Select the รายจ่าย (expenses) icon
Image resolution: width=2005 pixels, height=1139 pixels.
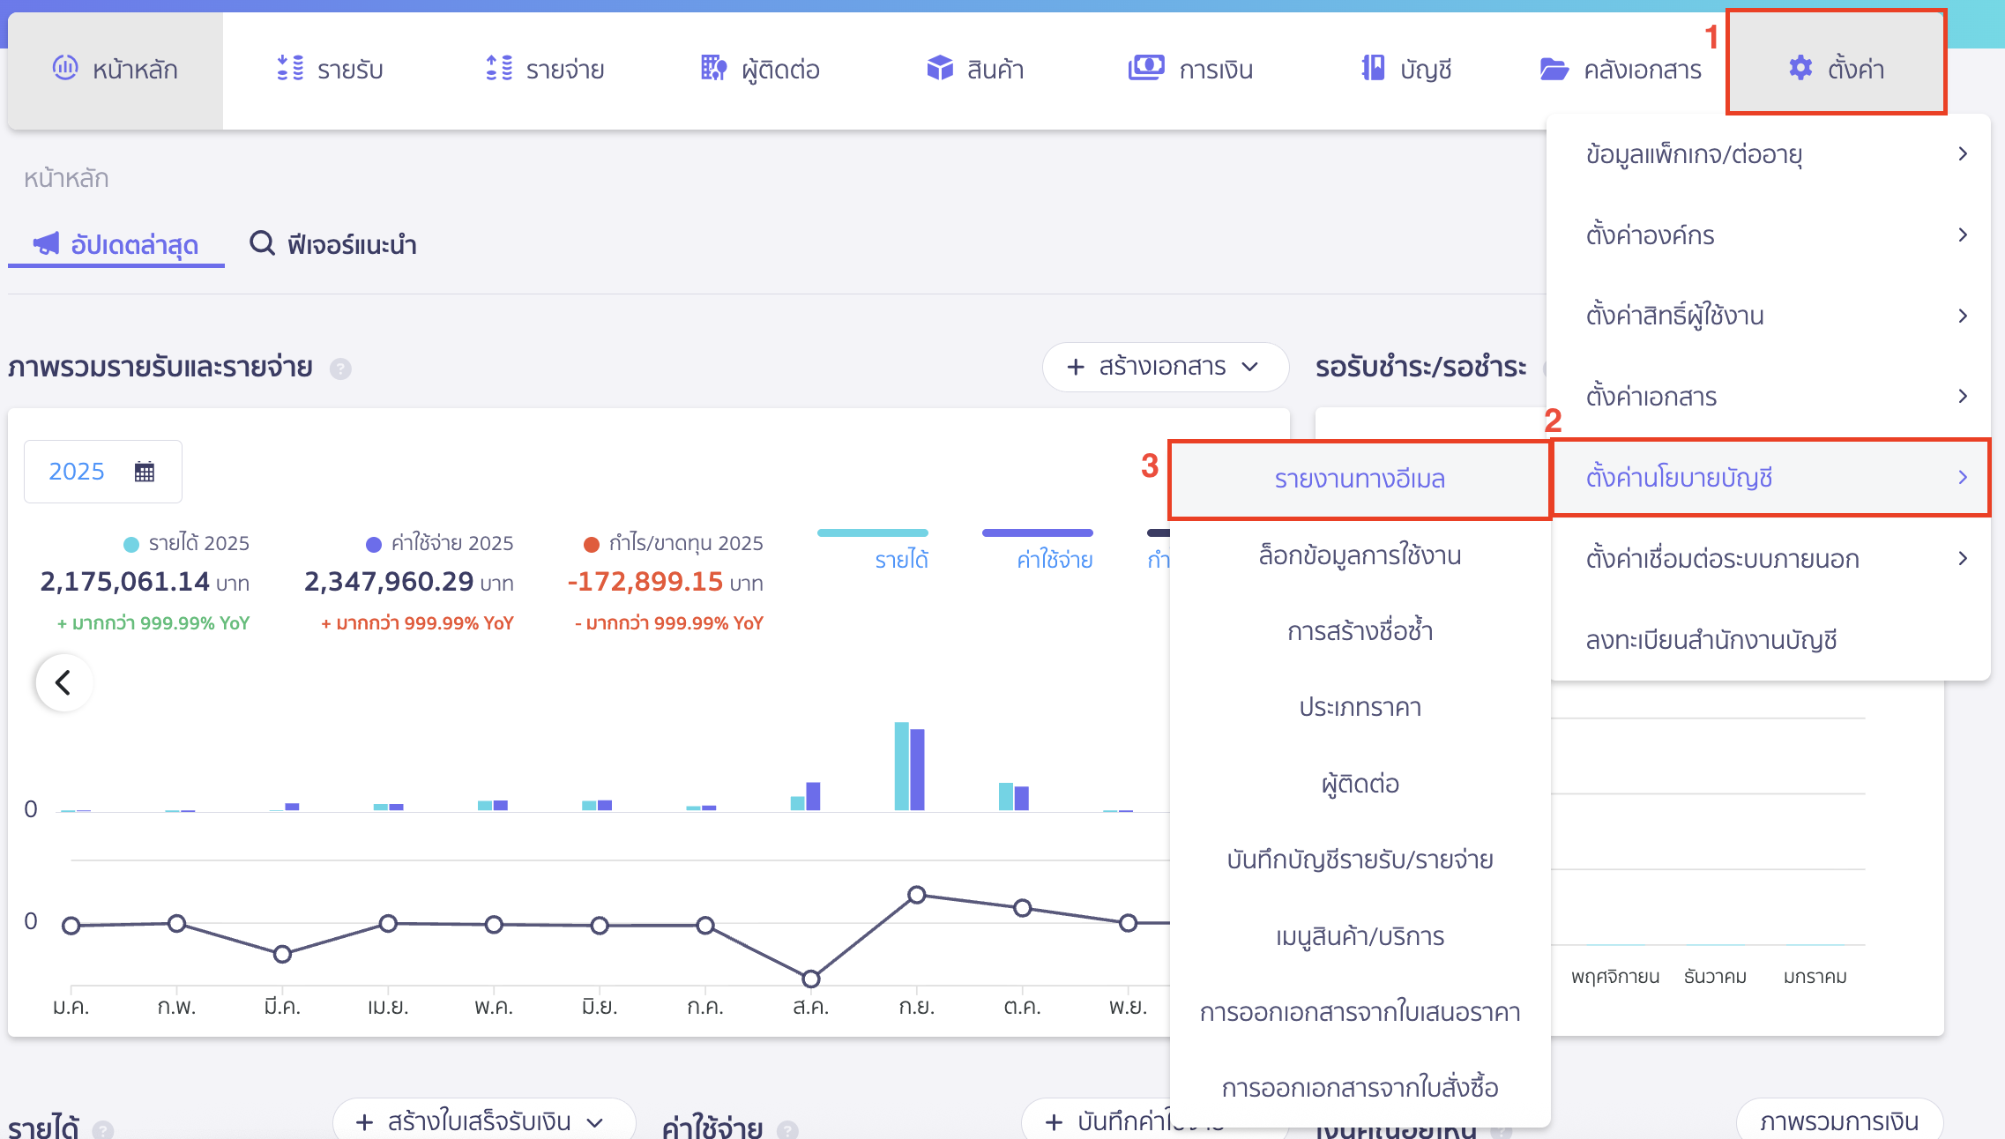tap(499, 68)
